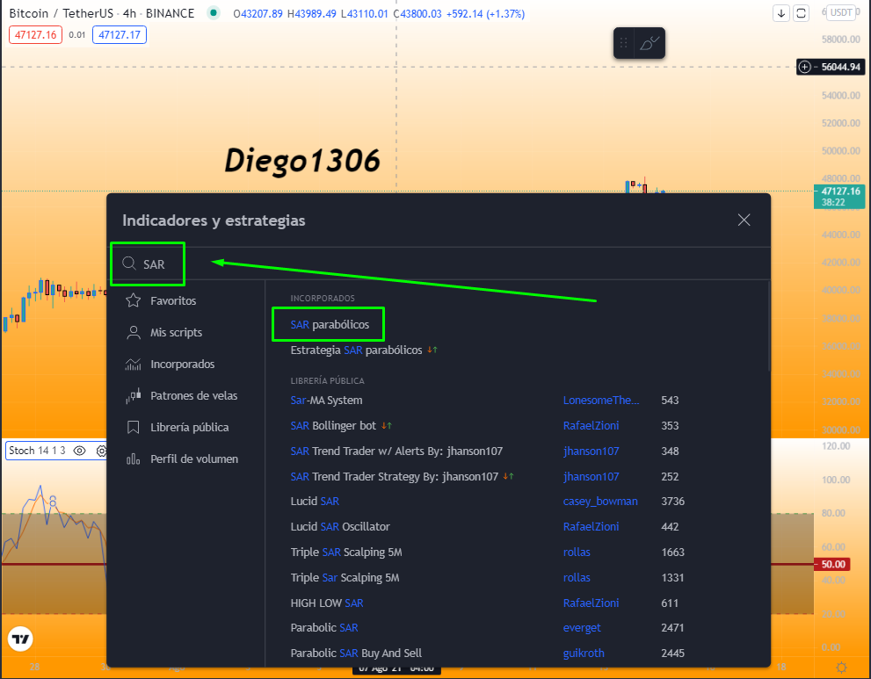Screen dimensions: 871x679
Task: Click the floating toolbar drag handle
Action: 623,43
